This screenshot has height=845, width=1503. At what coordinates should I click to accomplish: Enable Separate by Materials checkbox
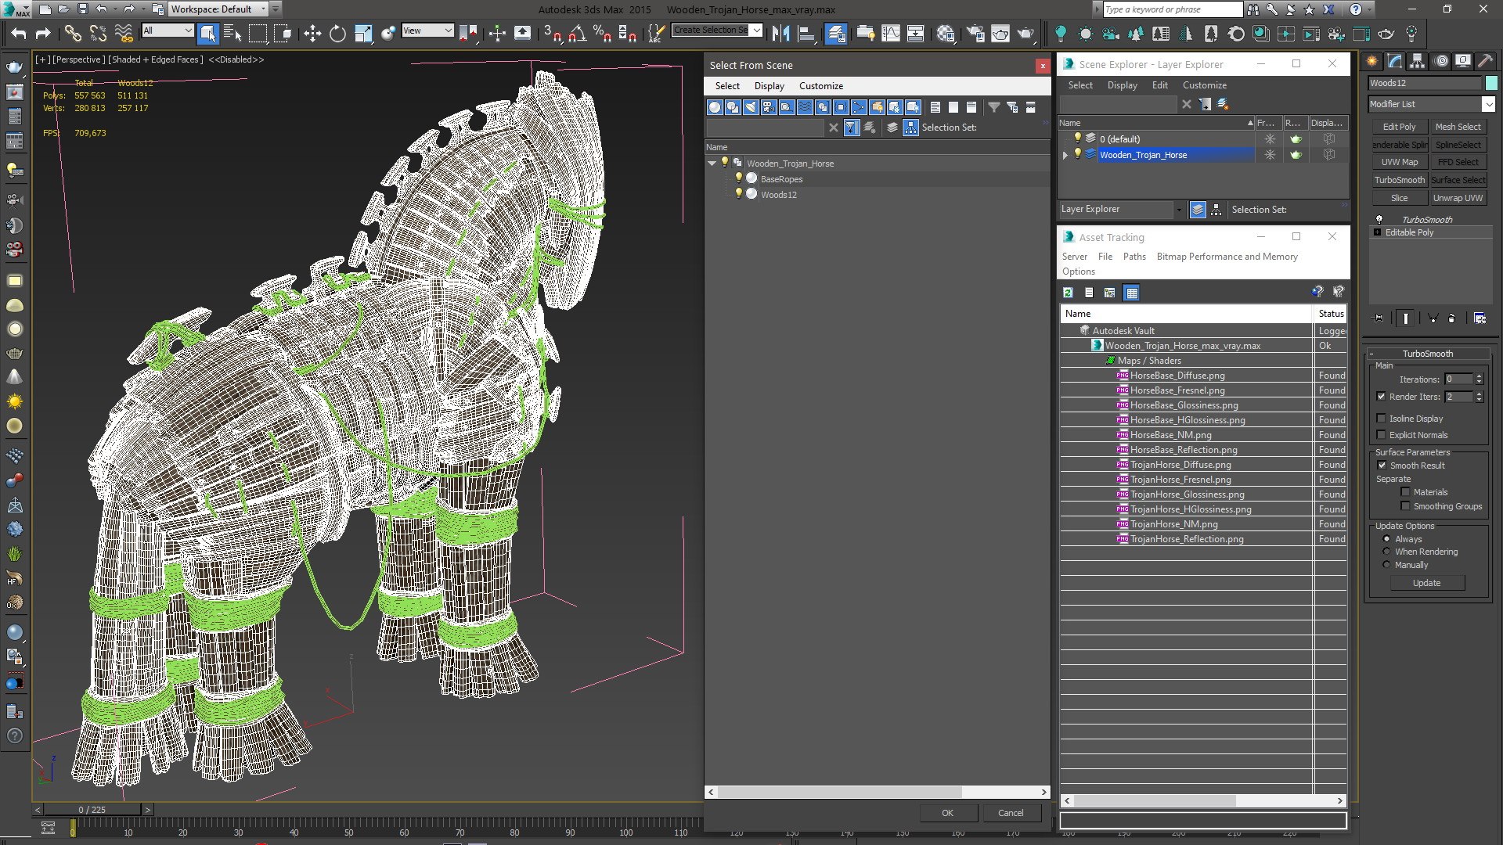[x=1405, y=492]
